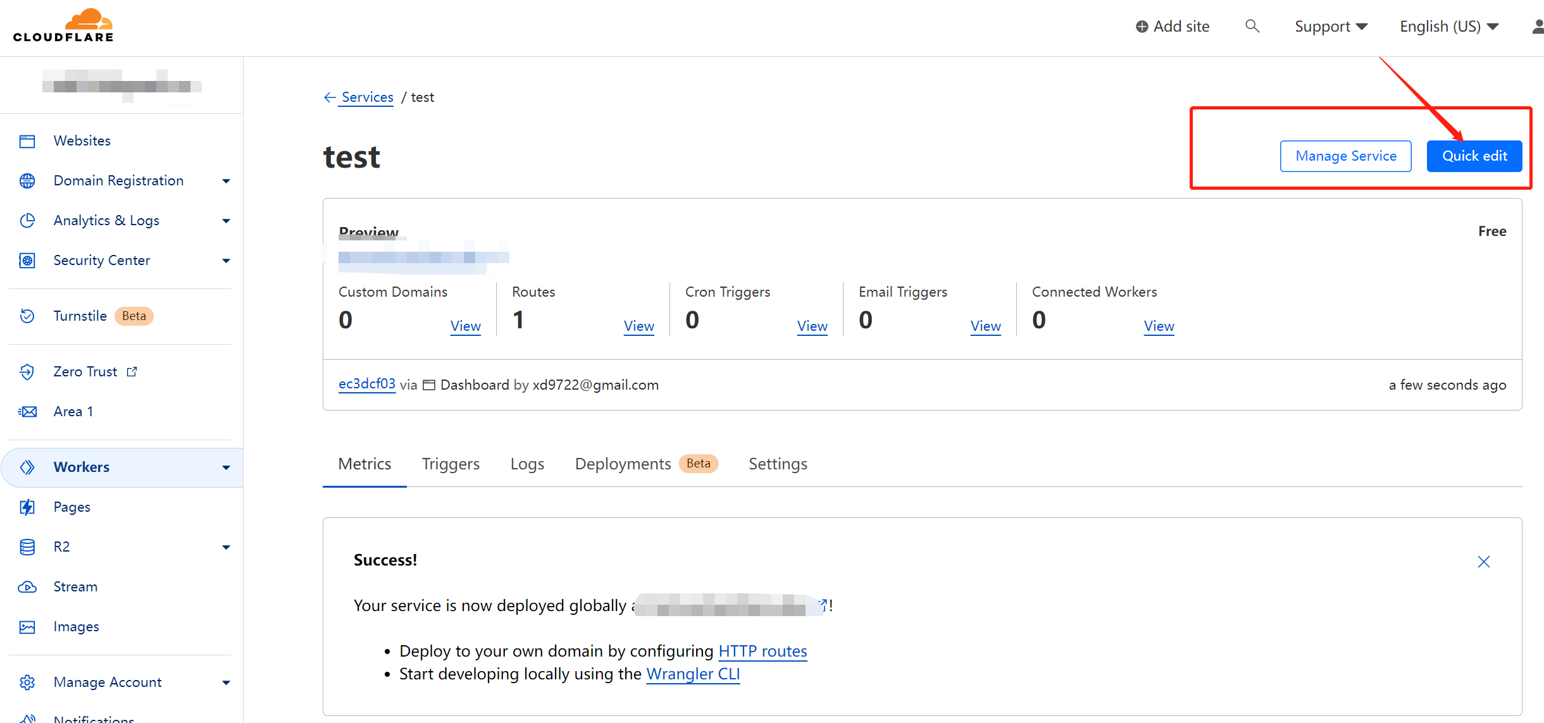The width and height of the screenshot is (1544, 723).
Task: Click the Workers diamond icon
Action: 27,467
